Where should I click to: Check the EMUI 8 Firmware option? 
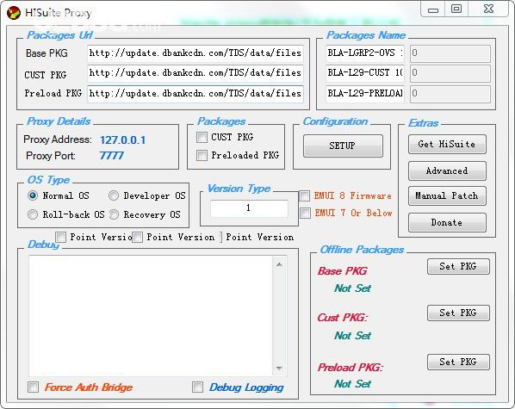[x=305, y=195]
